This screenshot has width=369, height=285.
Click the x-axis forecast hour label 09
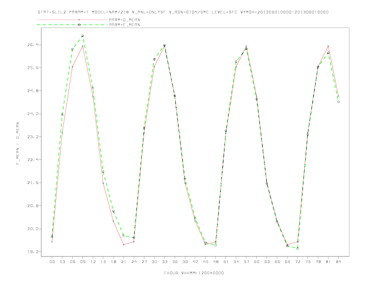click(82, 262)
